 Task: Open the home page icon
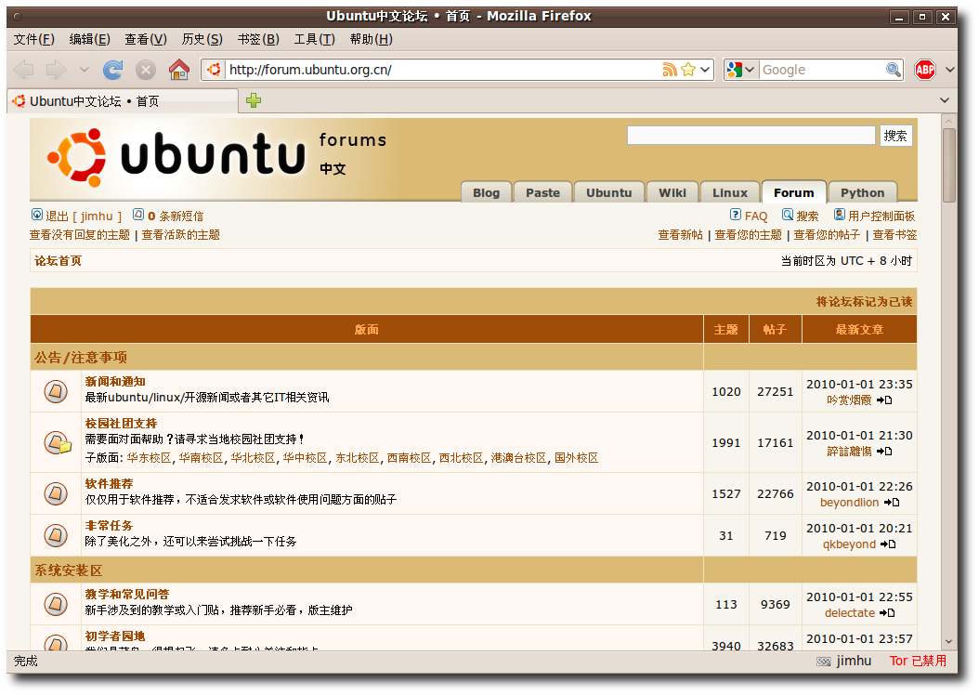pos(179,70)
